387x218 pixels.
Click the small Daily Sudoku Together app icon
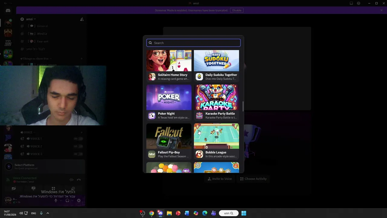(199, 77)
